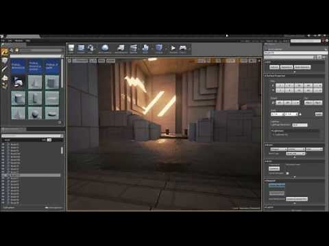
Task: Click the blue highlighted button near Details bottom
Action: (277, 186)
